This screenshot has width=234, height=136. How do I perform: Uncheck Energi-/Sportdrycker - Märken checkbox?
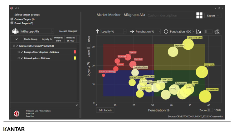point(22,52)
